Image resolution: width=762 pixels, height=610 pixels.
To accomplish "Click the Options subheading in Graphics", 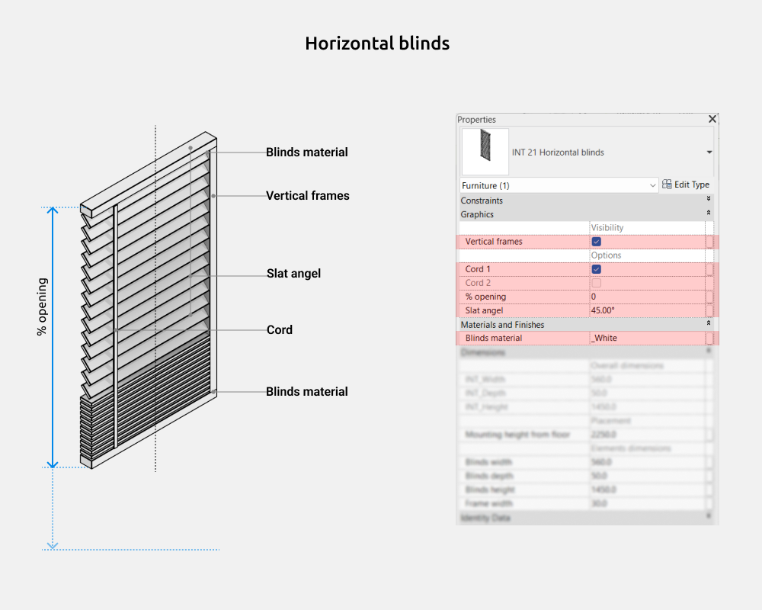I will tap(606, 255).
